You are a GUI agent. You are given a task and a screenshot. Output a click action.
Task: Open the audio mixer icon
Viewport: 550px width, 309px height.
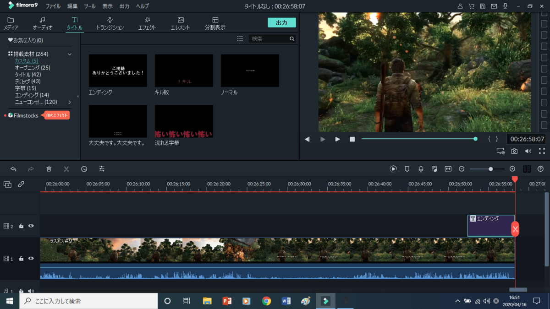click(x=434, y=169)
